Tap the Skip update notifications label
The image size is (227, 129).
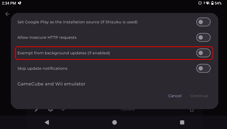point(42,68)
